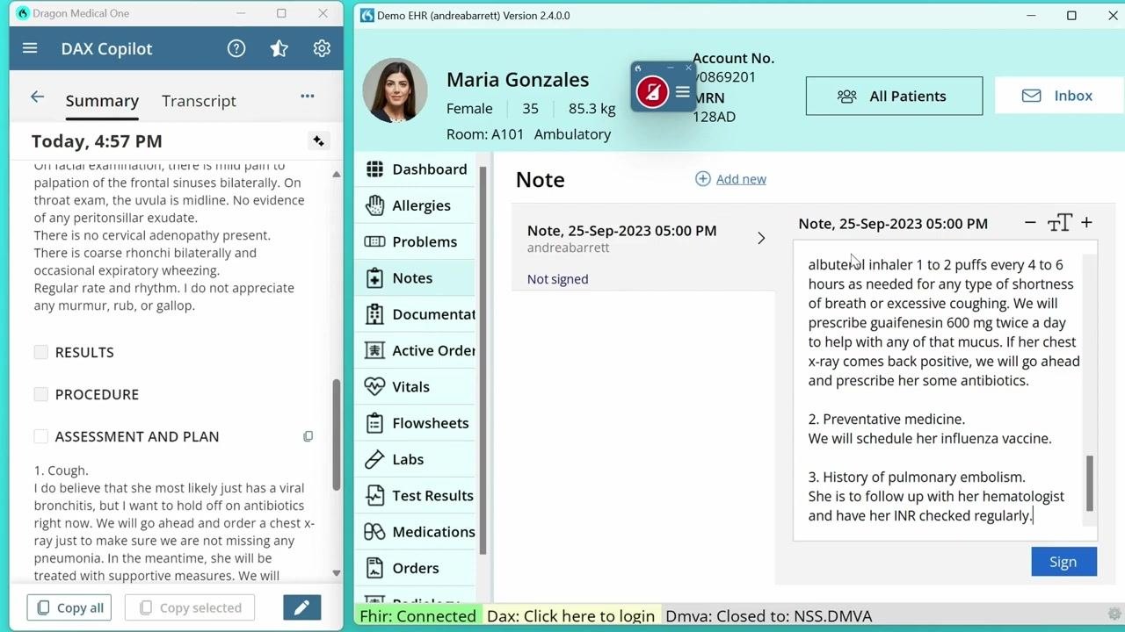Switch to the Summary tab

tap(102, 101)
